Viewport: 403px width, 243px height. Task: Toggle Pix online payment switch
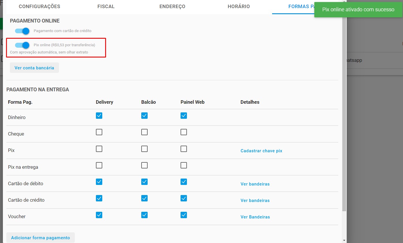click(x=22, y=45)
